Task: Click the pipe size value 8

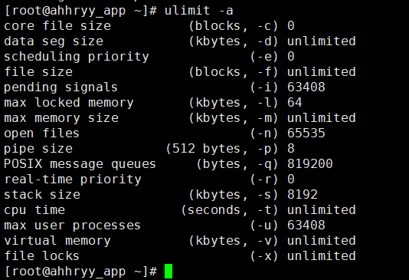Action: (x=291, y=149)
